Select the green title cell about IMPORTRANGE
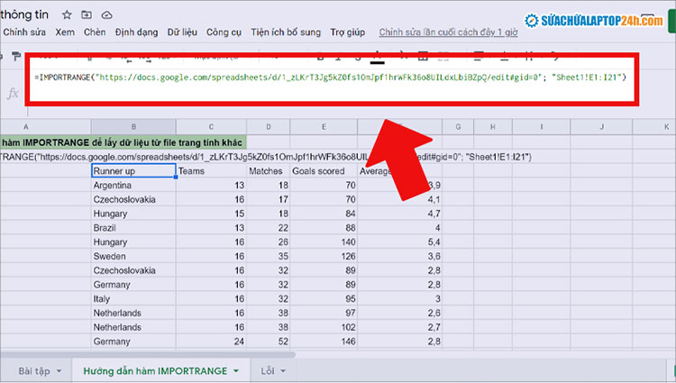This screenshot has width=676, height=383. click(123, 142)
